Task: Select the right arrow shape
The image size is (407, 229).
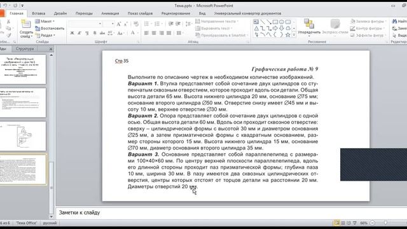Action: tap(275, 28)
